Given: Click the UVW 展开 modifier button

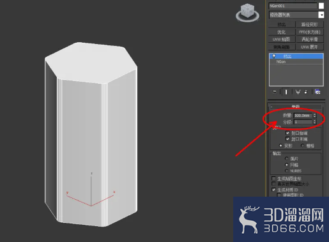Looking at the screenshot, I should point(310,47).
